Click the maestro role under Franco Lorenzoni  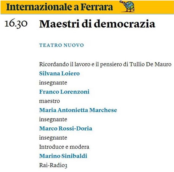(x=49, y=101)
